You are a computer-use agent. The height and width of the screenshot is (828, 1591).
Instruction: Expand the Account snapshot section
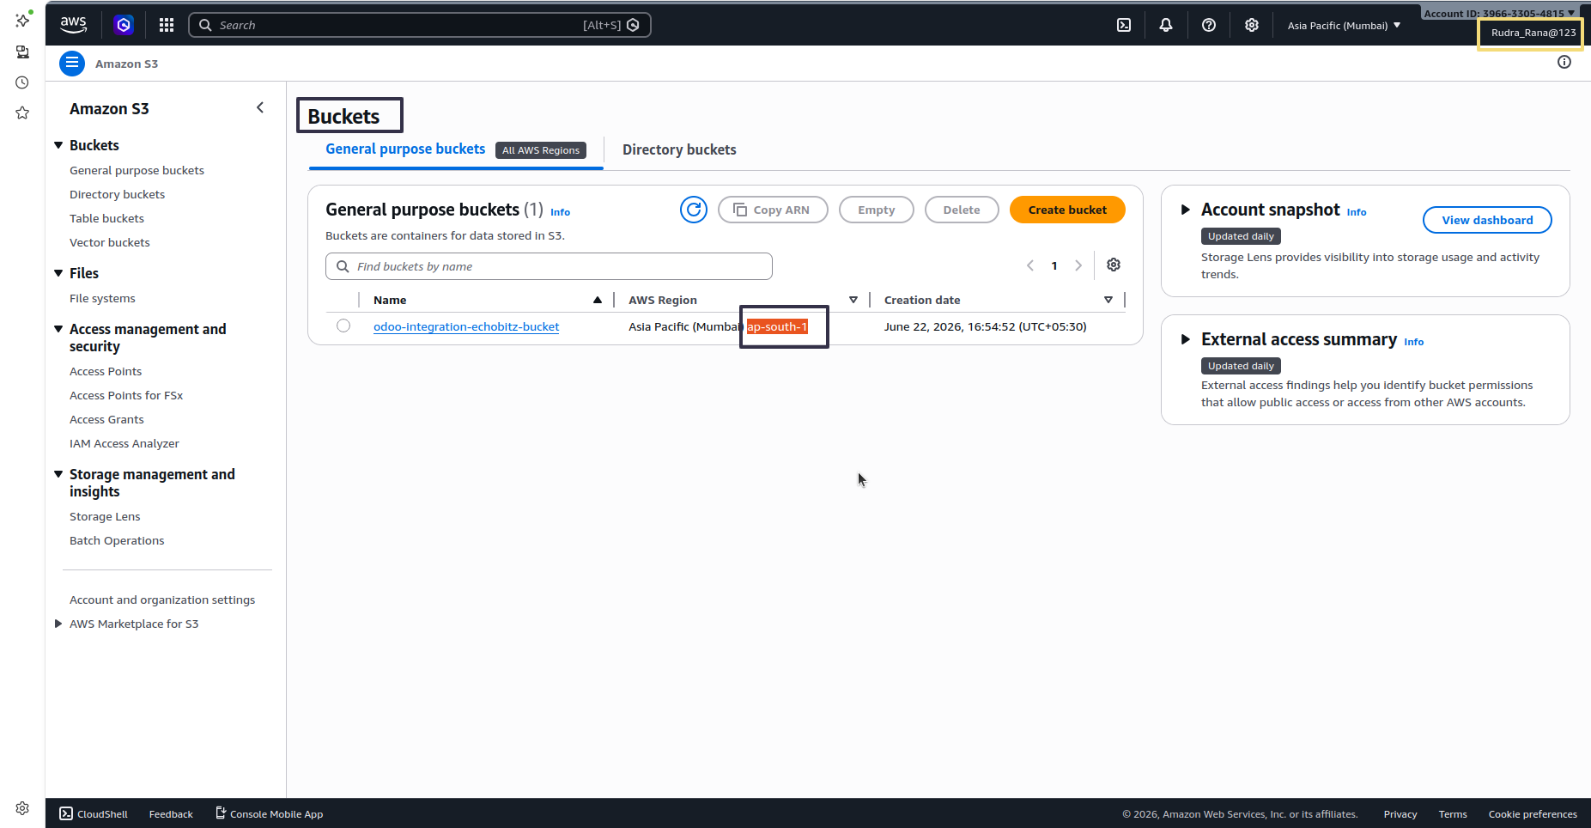[x=1186, y=210]
